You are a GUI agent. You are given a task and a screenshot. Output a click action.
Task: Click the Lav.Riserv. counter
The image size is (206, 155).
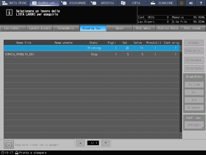pos(153,22)
